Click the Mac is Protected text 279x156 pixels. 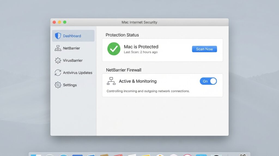(x=141, y=47)
